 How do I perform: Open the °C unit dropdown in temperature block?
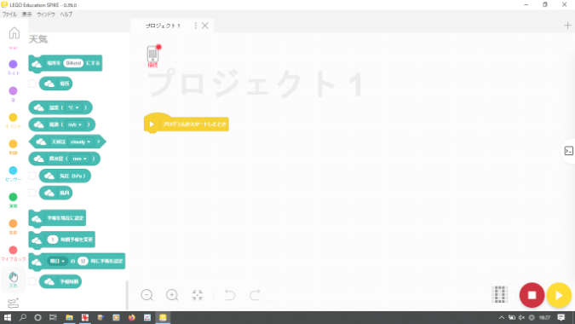73,107
